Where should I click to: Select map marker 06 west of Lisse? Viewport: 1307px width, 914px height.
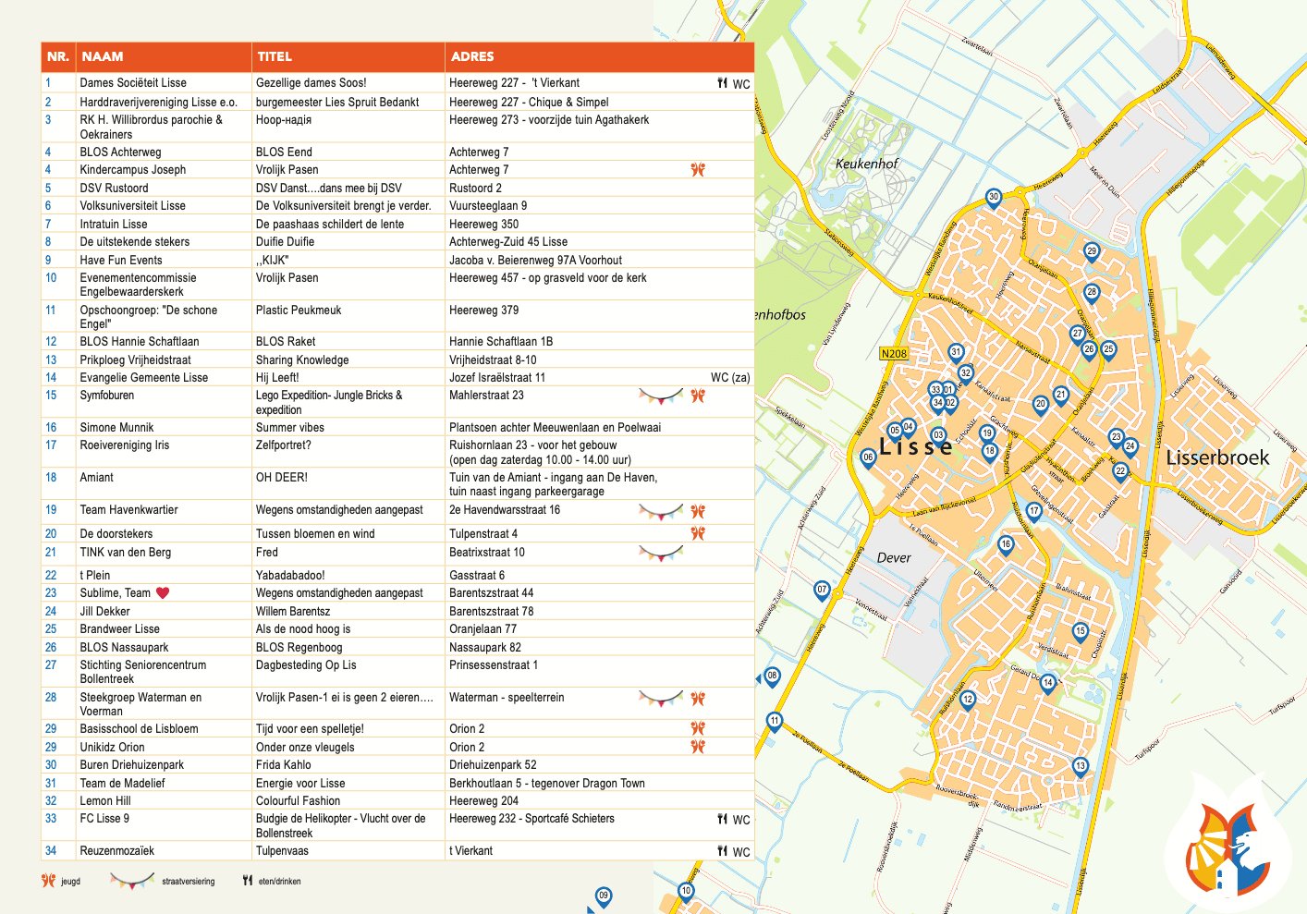[x=868, y=458]
